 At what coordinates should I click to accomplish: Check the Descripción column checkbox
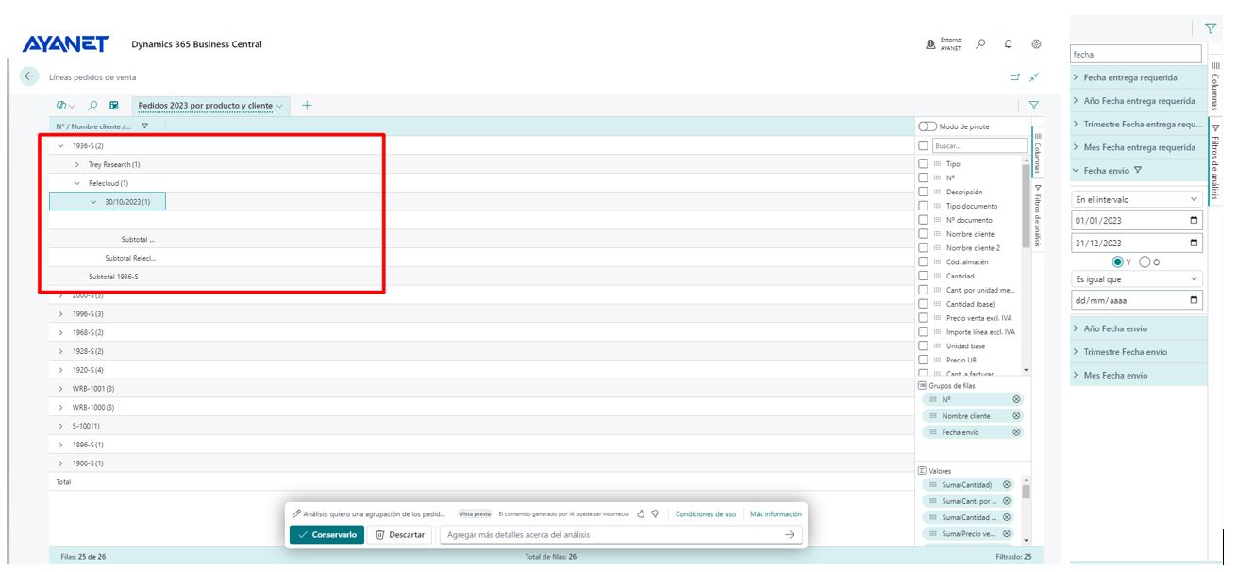click(x=924, y=192)
